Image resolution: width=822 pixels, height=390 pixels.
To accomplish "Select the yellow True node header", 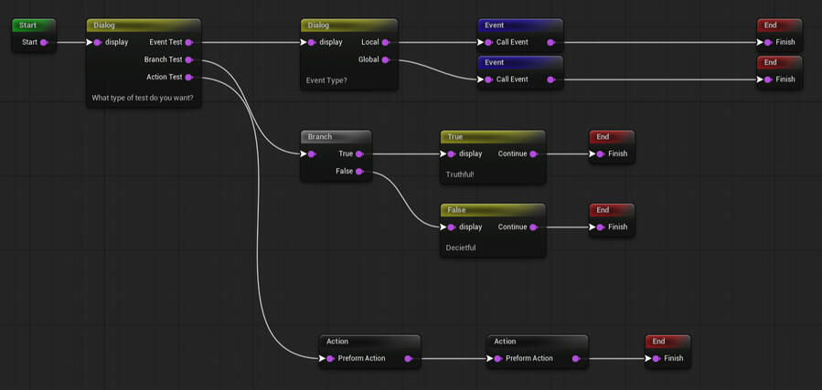I will click(x=492, y=137).
